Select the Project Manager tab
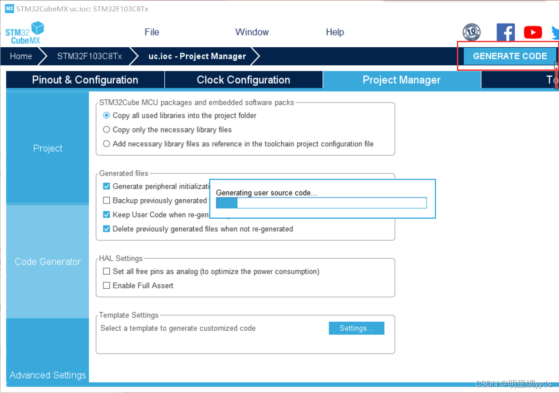Viewport: 559px width, 393px height. click(x=402, y=80)
